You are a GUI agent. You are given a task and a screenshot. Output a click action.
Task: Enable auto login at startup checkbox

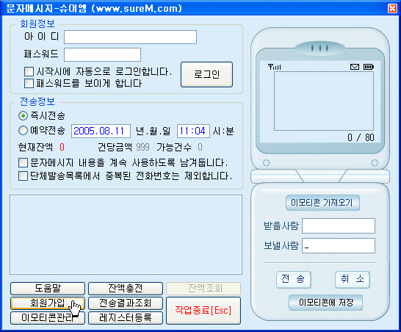(x=29, y=72)
